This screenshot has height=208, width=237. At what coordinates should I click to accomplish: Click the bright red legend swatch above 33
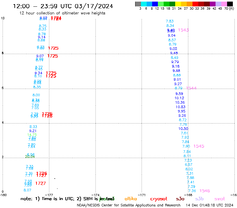195,4
